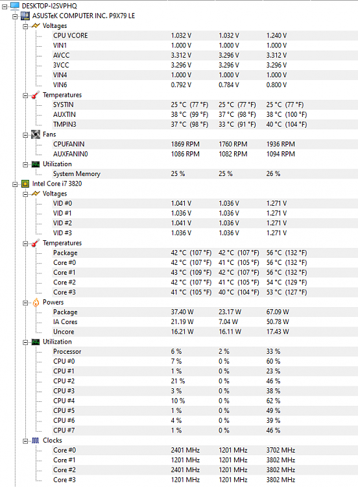Viewport: 358px width, 487px height.
Task: Click the Fans fan icon
Action: point(36,134)
